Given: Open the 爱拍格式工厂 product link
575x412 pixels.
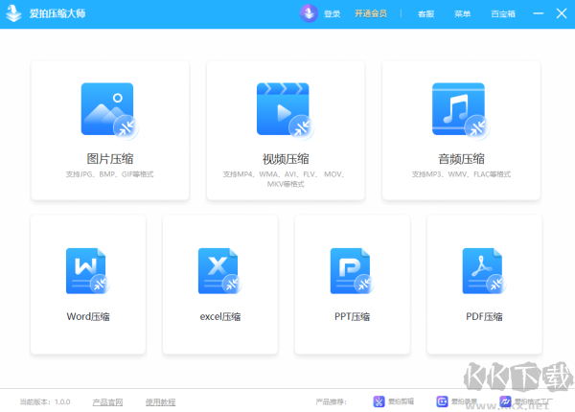Looking at the screenshot, I should tap(527, 401).
